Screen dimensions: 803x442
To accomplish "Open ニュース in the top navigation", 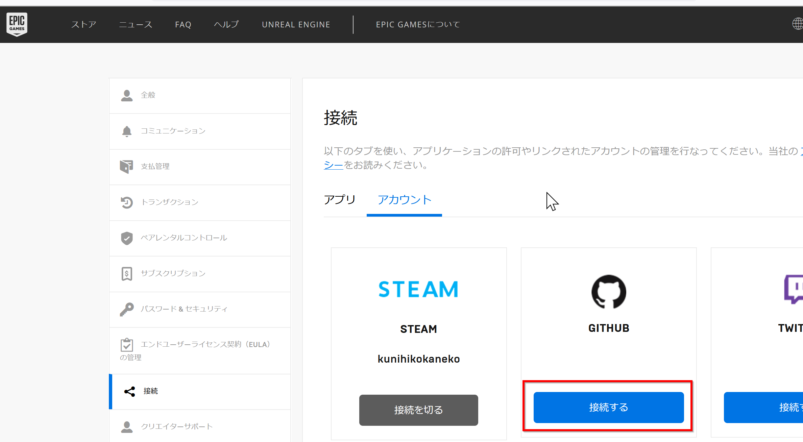I will [136, 25].
